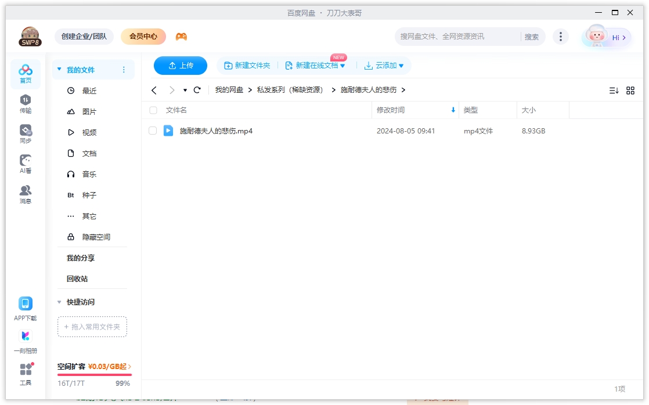Click the 上传 upload button

[180, 66]
